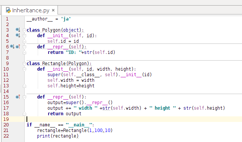Click 'self.width = width' on line 12
Viewport: 242px width, 142px height.
(x=71, y=80)
